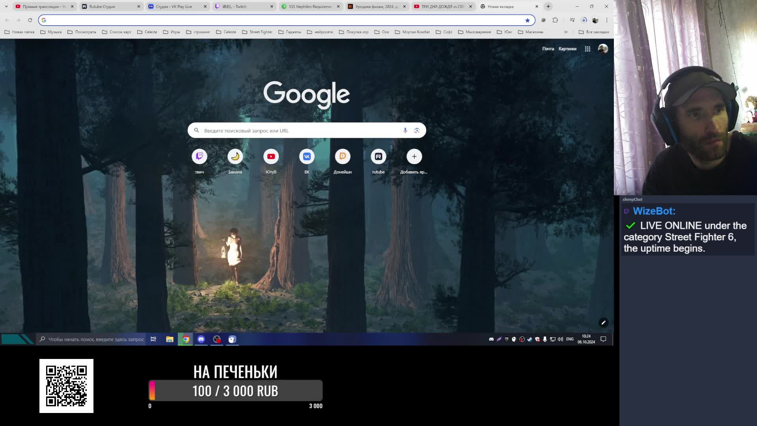The image size is (757, 426).
Task: Click the Google search input field
Action: point(300,131)
